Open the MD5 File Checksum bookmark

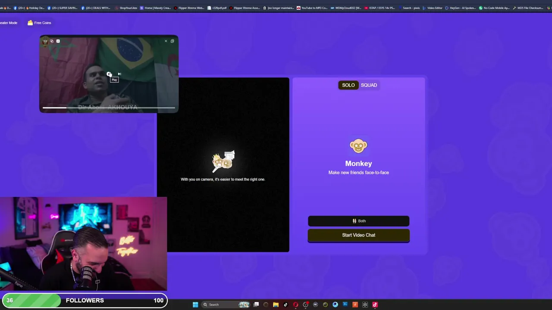pyautogui.click(x=528, y=8)
